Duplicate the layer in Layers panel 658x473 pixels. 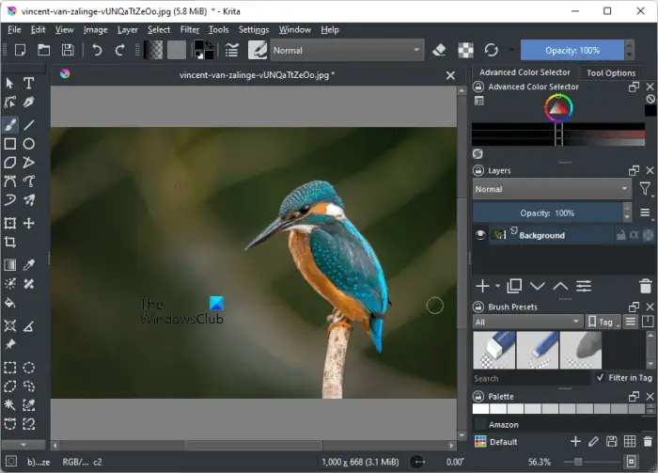514,286
